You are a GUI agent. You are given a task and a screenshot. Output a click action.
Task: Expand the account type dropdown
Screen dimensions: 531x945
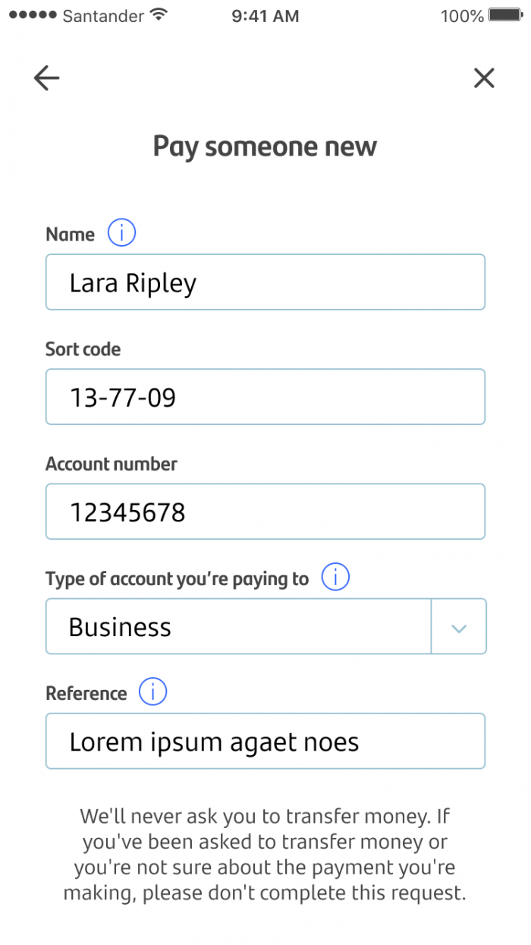(x=459, y=626)
